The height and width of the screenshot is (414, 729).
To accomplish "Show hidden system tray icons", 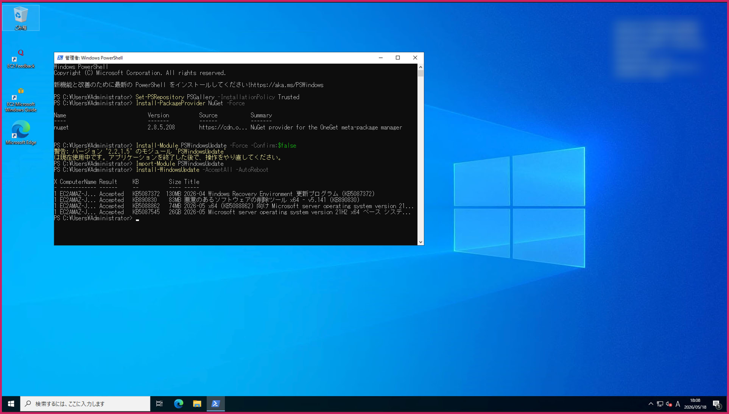I will pos(651,404).
